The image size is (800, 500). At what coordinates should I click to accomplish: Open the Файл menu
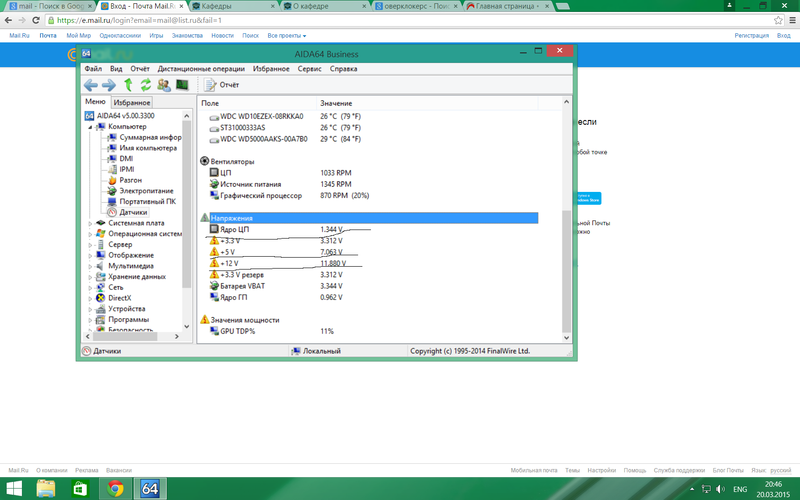coord(93,69)
